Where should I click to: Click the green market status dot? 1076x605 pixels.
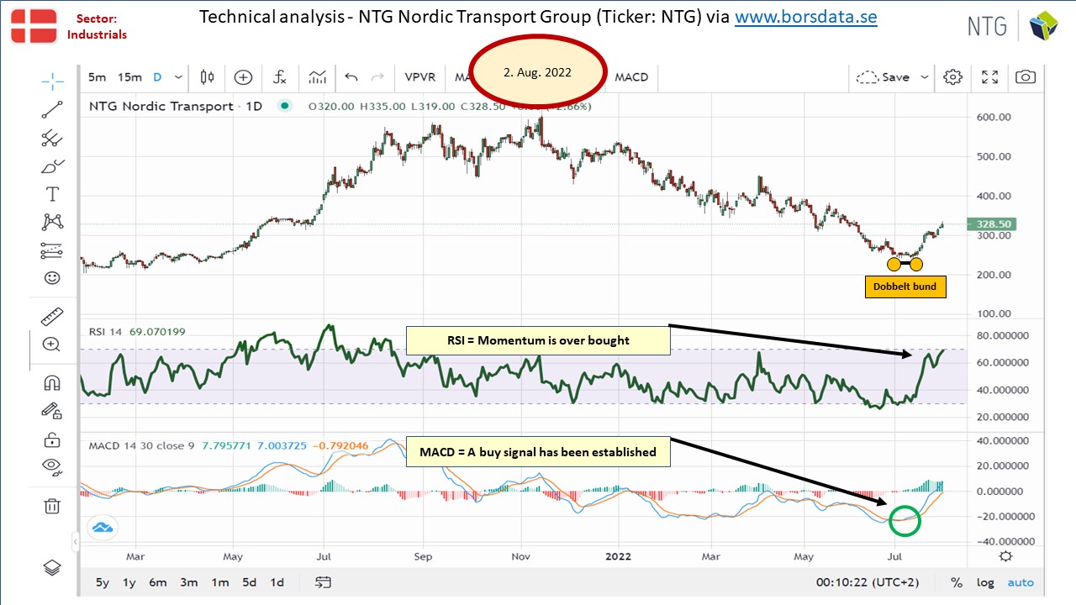click(284, 106)
